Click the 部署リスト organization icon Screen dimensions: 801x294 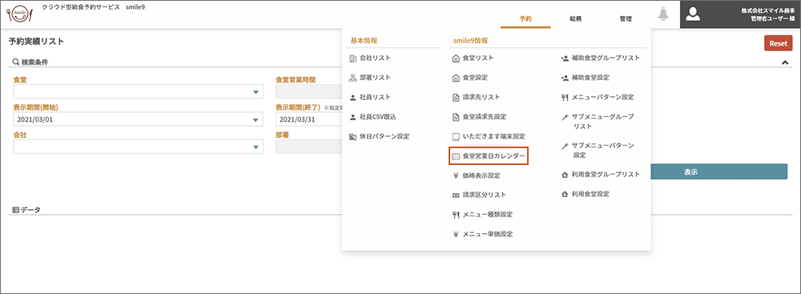tap(352, 77)
